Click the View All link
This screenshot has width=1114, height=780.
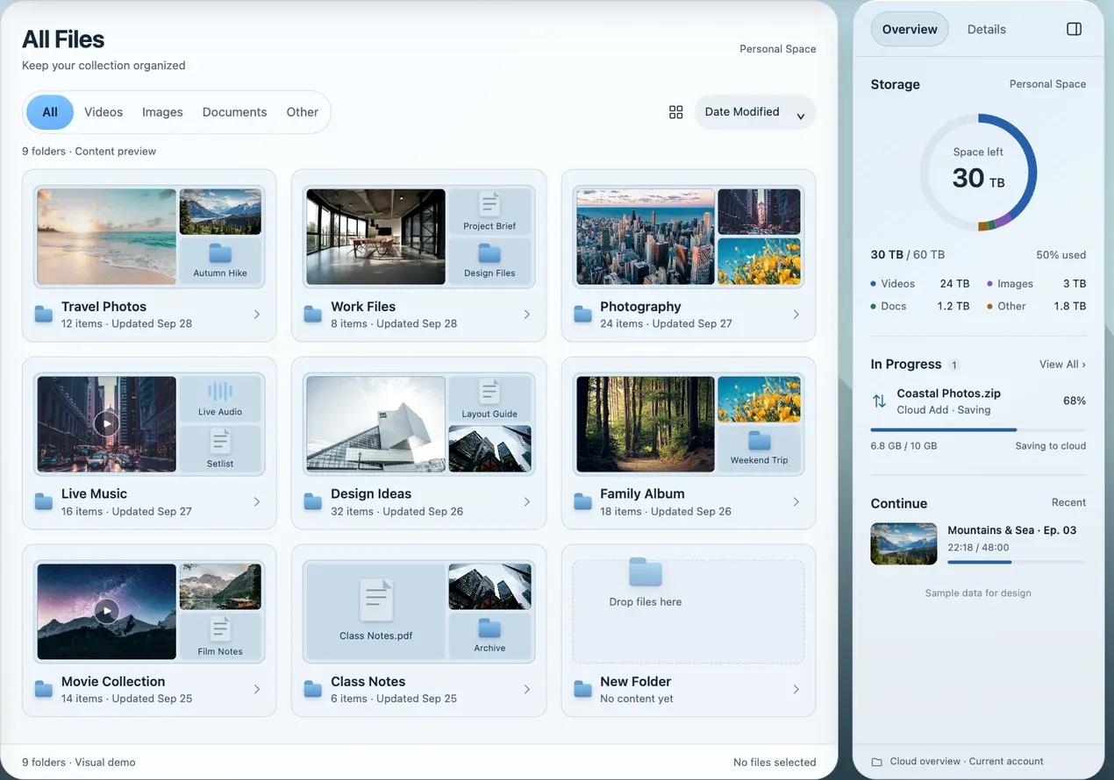1062,364
